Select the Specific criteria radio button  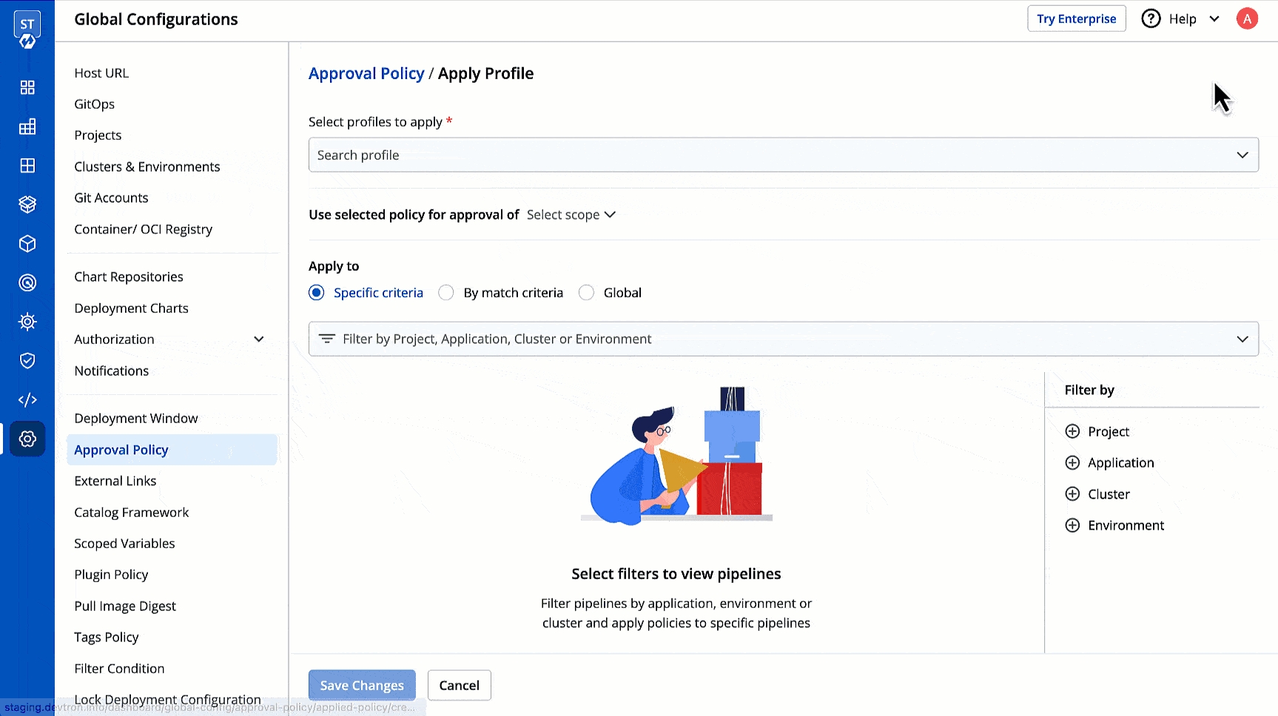click(317, 293)
